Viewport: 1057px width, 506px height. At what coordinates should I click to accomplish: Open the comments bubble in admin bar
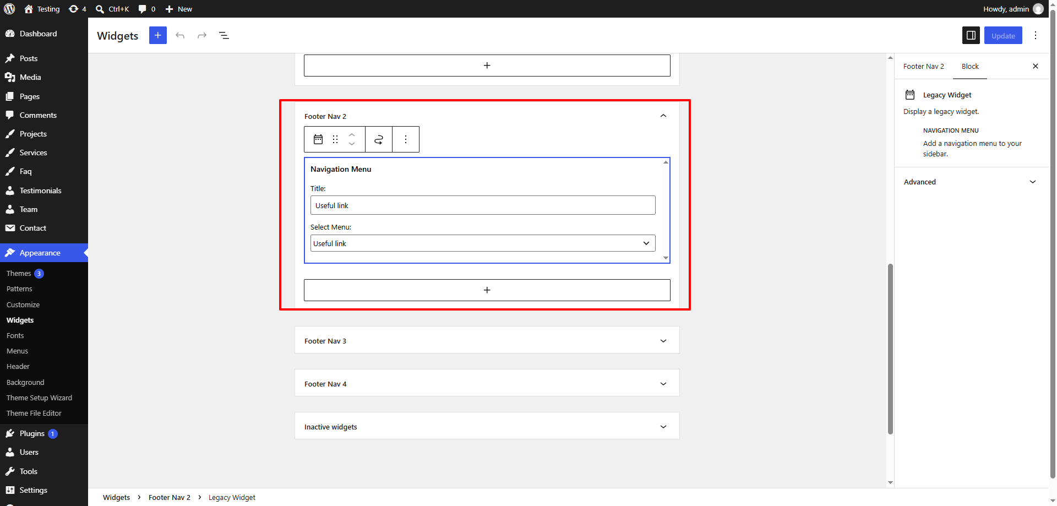[146, 9]
